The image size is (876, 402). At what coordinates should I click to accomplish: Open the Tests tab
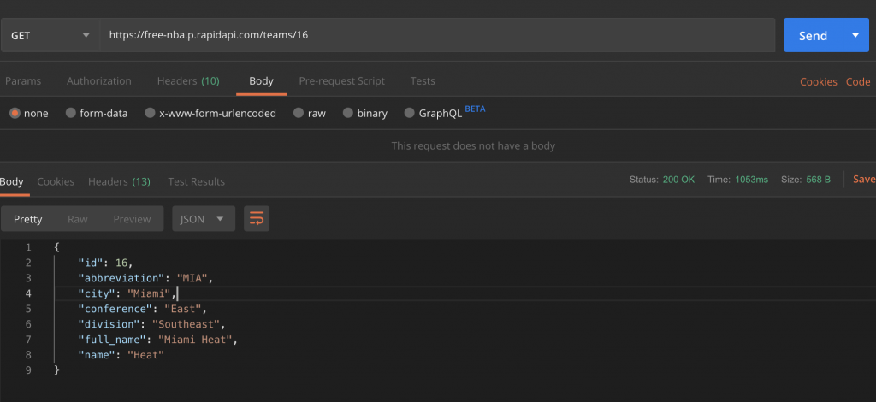tap(423, 81)
